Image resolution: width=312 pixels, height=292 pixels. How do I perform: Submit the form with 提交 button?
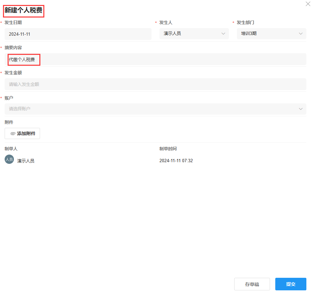pos(290,284)
